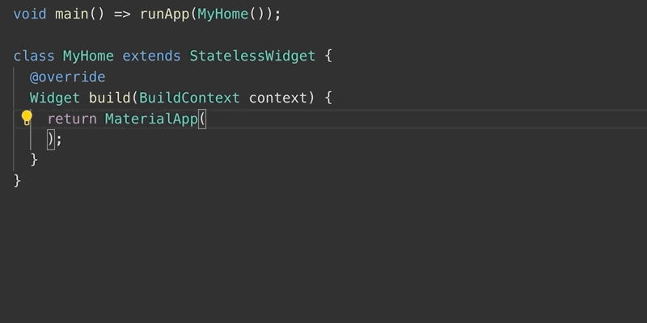Click the MaterialApp constructor name
Image resolution: width=647 pixels, height=323 pixels.
[151, 119]
